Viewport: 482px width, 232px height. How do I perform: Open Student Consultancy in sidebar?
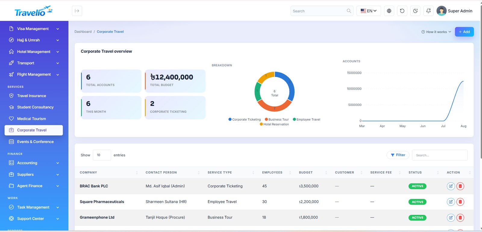click(x=34, y=107)
